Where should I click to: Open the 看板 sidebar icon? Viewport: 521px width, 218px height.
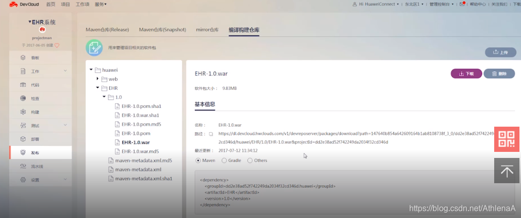point(23,58)
